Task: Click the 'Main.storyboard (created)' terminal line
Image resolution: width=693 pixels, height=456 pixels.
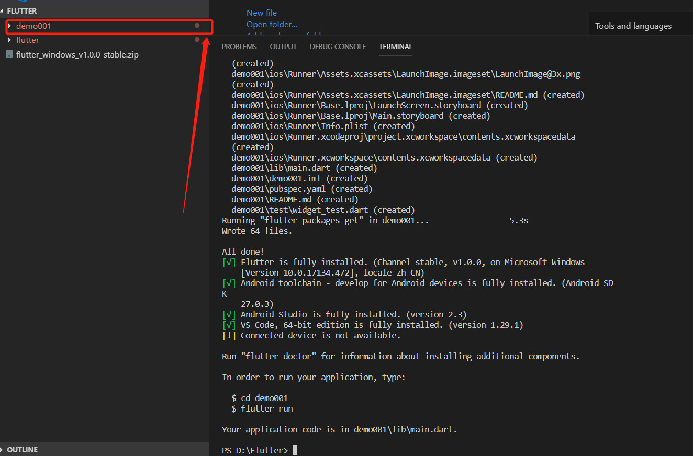Action: coord(361,116)
